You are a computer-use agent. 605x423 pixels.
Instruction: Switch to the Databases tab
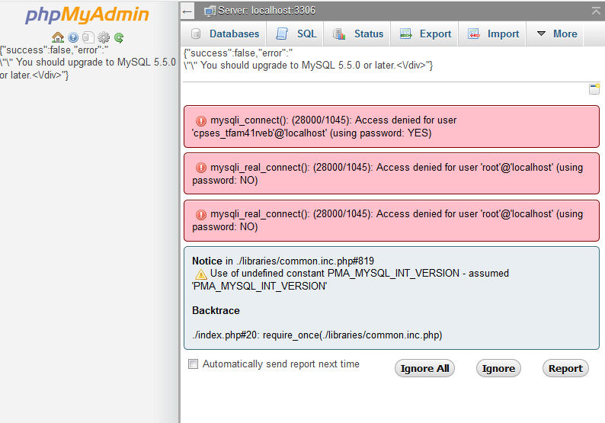226,34
